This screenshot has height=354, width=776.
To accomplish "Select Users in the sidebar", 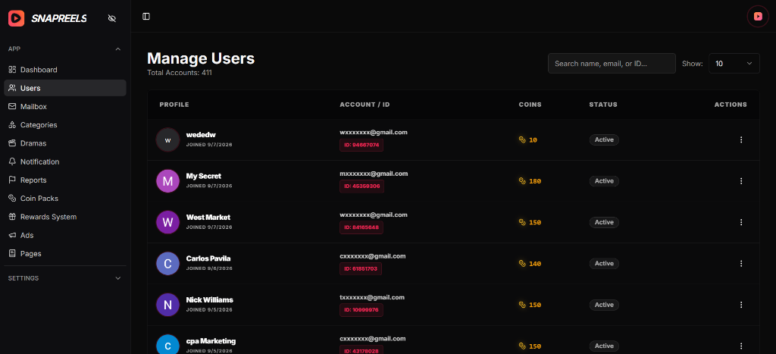I will tap(65, 88).
